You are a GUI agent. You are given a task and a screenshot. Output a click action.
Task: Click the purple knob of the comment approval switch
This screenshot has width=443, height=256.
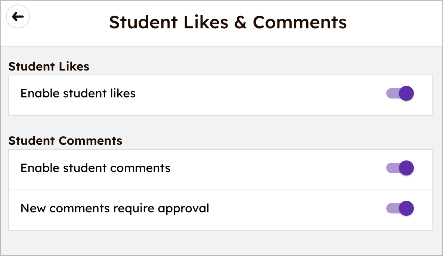pyautogui.click(x=406, y=208)
